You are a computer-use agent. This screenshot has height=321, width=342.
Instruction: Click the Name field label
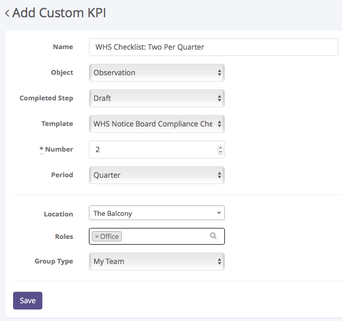click(x=63, y=47)
